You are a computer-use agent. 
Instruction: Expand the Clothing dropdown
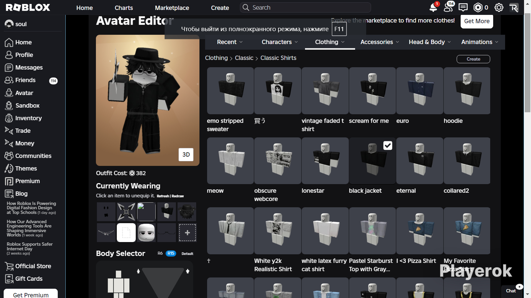point(330,42)
